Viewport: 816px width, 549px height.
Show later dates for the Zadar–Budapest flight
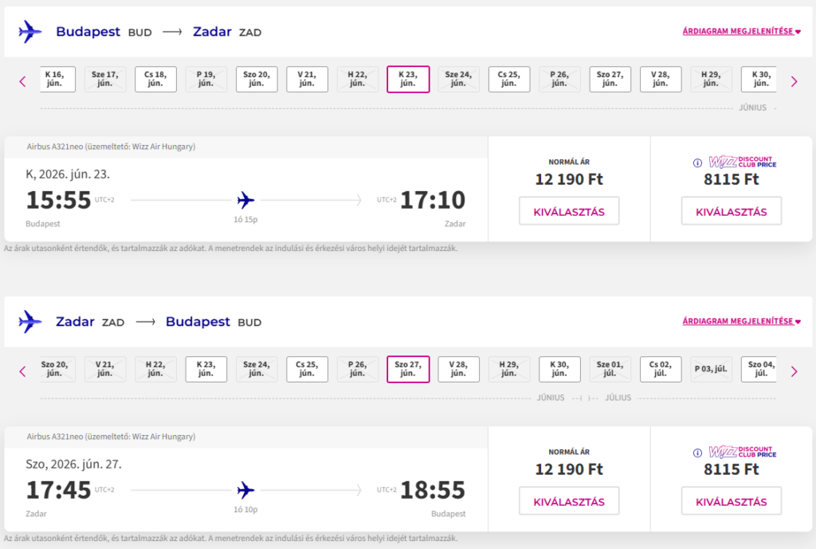point(794,371)
